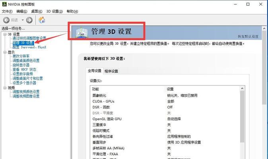
Task: Collapse the 视频 tree node
Action: point(5,88)
